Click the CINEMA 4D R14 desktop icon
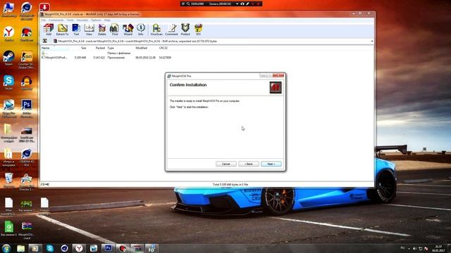The height and width of the screenshot is (253, 451). [27, 157]
